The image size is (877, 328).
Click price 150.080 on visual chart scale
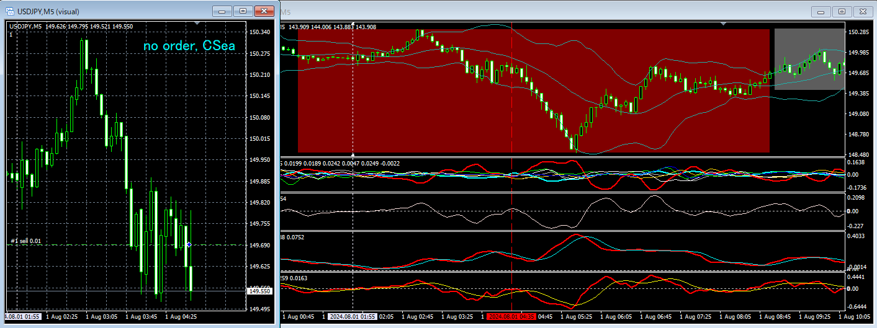click(259, 117)
